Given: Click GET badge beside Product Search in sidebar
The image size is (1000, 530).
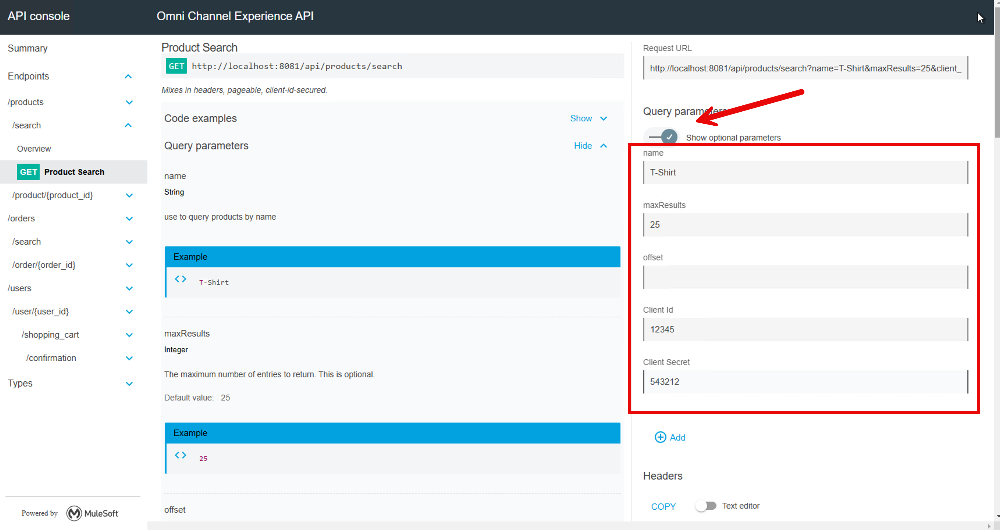Looking at the screenshot, I should pyautogui.click(x=28, y=172).
